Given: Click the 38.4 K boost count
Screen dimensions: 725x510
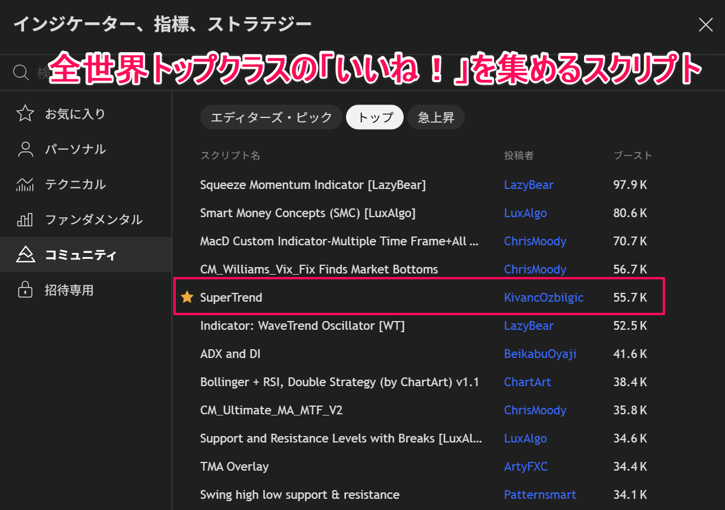Looking at the screenshot, I should pyautogui.click(x=630, y=382).
